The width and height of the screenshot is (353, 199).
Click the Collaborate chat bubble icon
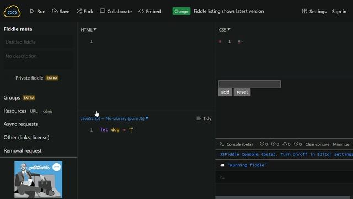point(103,11)
